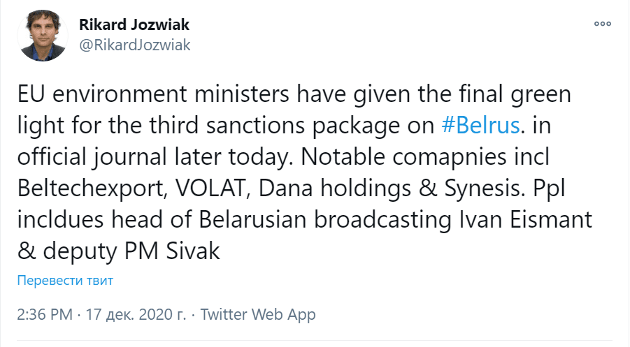
Task: Click the Перевести твит translate link
Action: (x=65, y=281)
